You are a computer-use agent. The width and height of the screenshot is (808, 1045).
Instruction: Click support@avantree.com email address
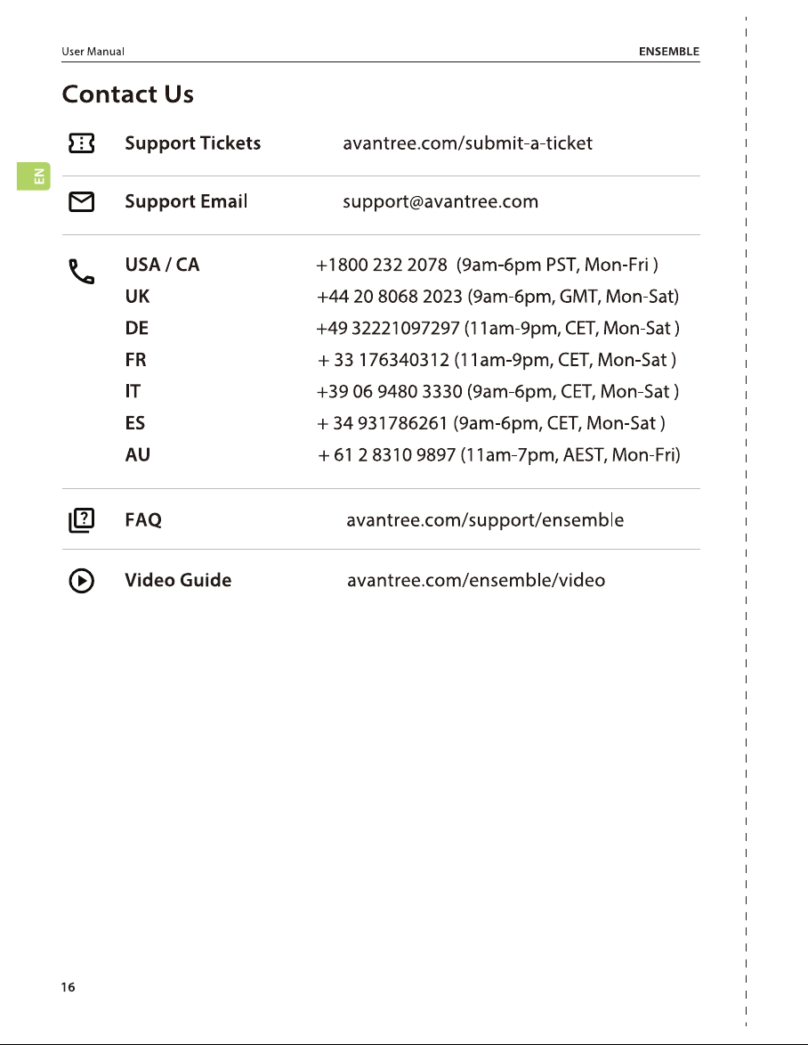[x=440, y=202]
